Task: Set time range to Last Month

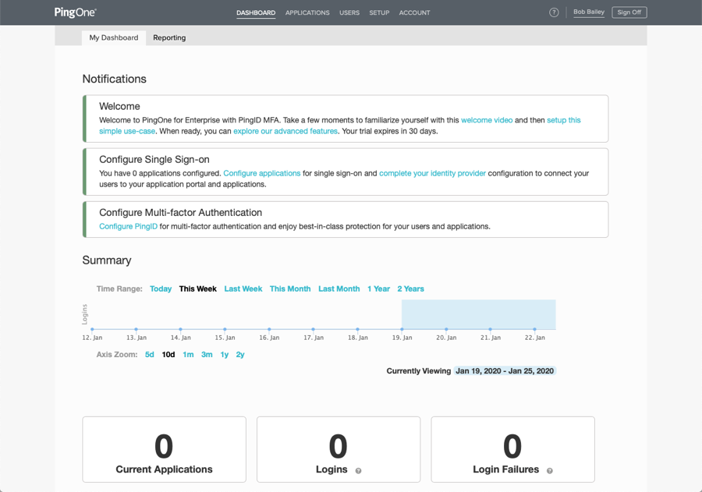Action: (x=339, y=288)
